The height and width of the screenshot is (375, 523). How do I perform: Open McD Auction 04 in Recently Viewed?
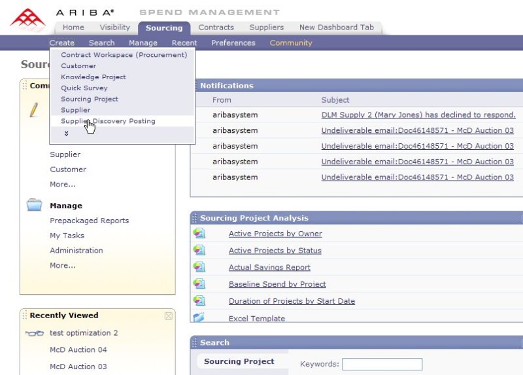[x=78, y=349]
